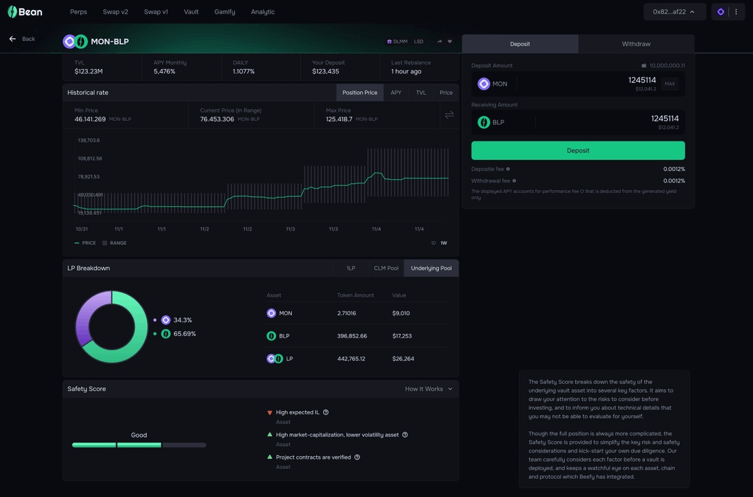Image resolution: width=753 pixels, height=497 pixels.
Task: Click LP pair icon in breakdown table
Action: [x=275, y=358]
